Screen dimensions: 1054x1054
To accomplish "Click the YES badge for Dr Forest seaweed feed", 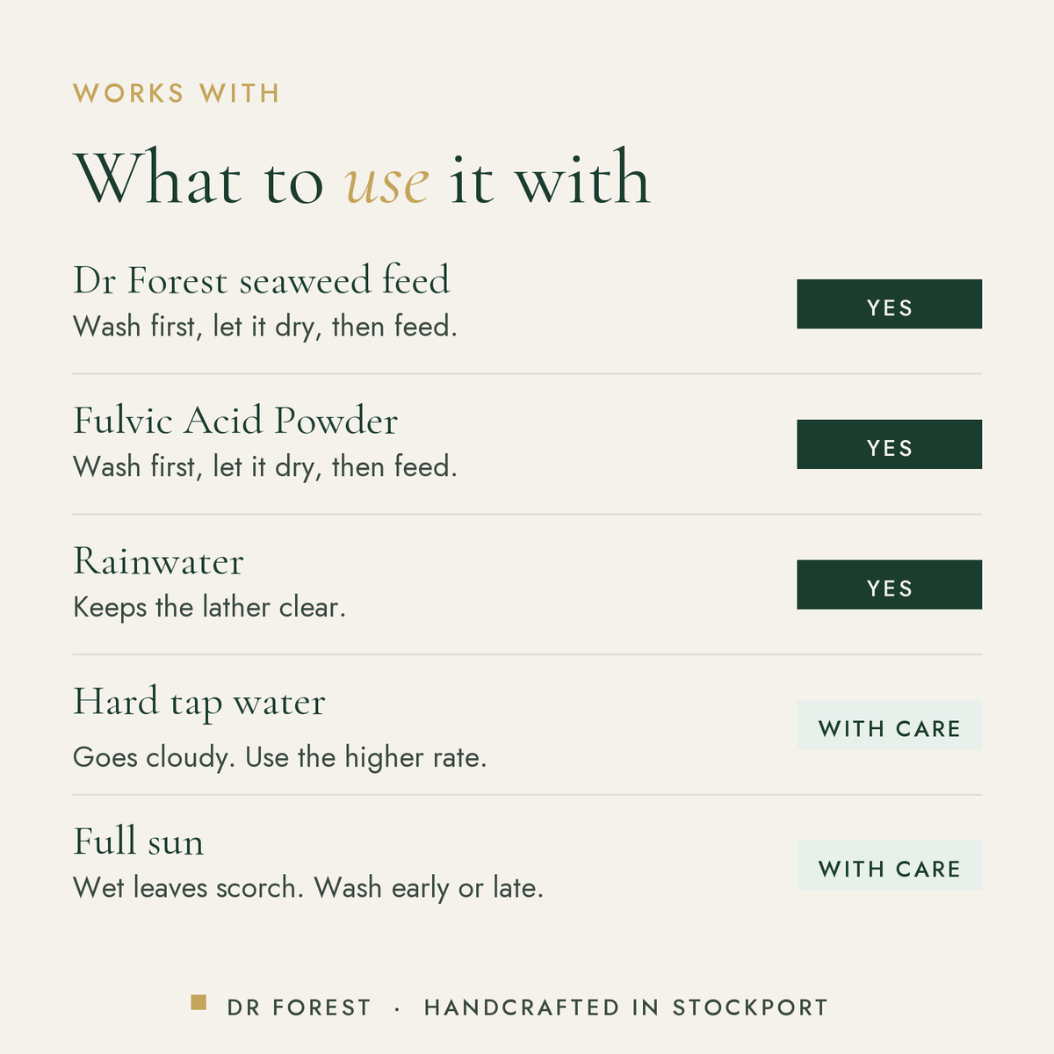I will coord(889,304).
